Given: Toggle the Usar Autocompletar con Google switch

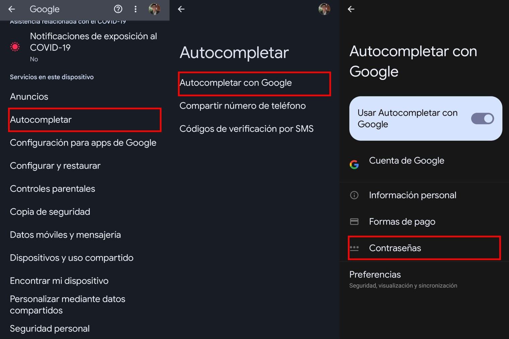Looking at the screenshot, I should (x=482, y=119).
